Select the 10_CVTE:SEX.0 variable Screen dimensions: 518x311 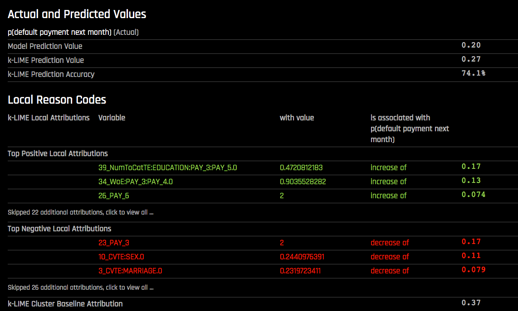pyautogui.click(x=121, y=257)
